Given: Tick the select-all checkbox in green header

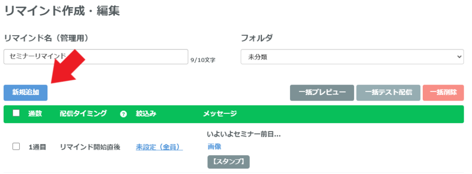Looking at the screenshot, I should point(16,113).
